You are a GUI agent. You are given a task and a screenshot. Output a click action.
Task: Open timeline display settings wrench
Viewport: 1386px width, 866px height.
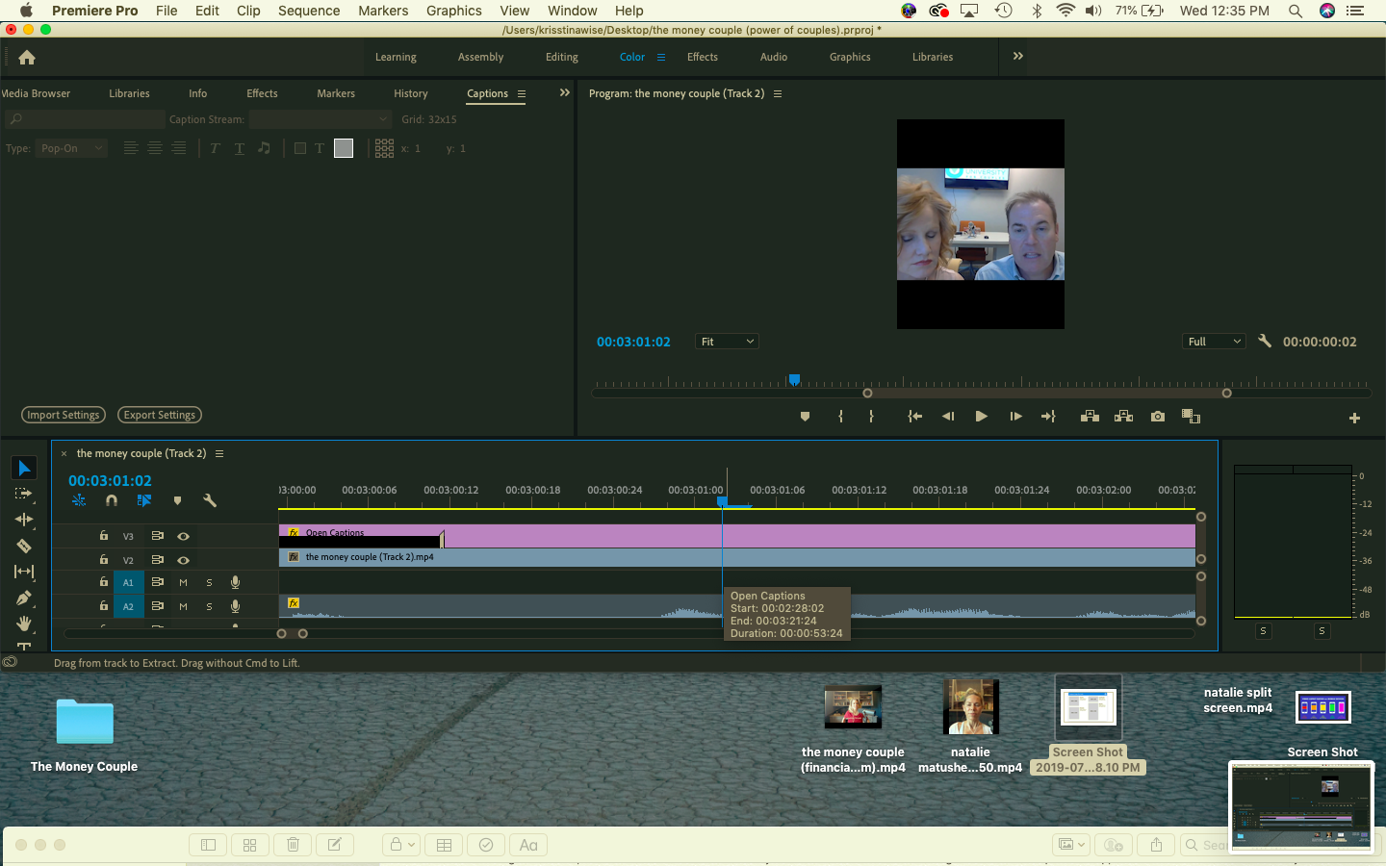click(x=210, y=500)
